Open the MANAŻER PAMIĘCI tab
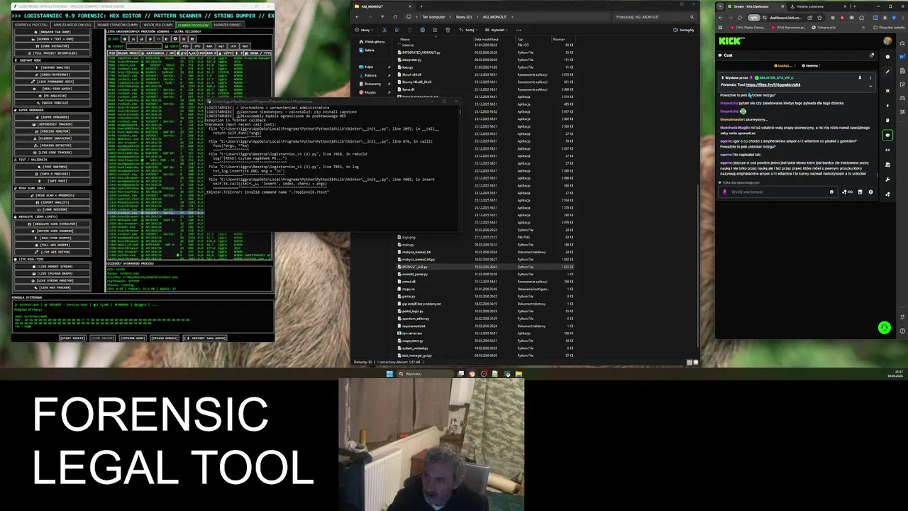 tap(228, 25)
